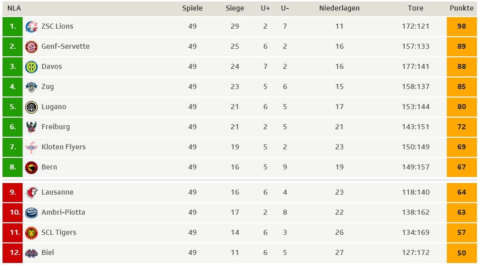This screenshot has height=265, width=479.
Task: Click the green rank 1 badge
Action: pos(12,26)
